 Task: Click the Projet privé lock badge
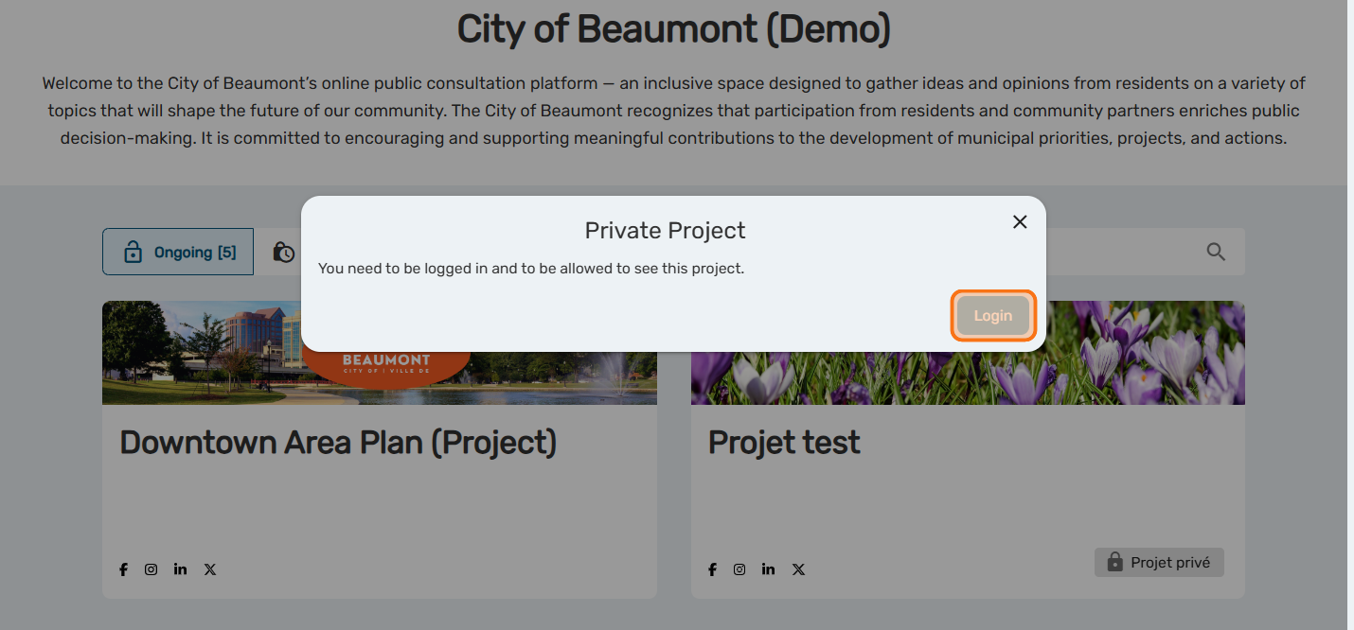1159,562
